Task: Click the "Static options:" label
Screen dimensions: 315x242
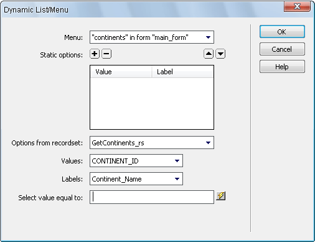Action: [x=61, y=55]
